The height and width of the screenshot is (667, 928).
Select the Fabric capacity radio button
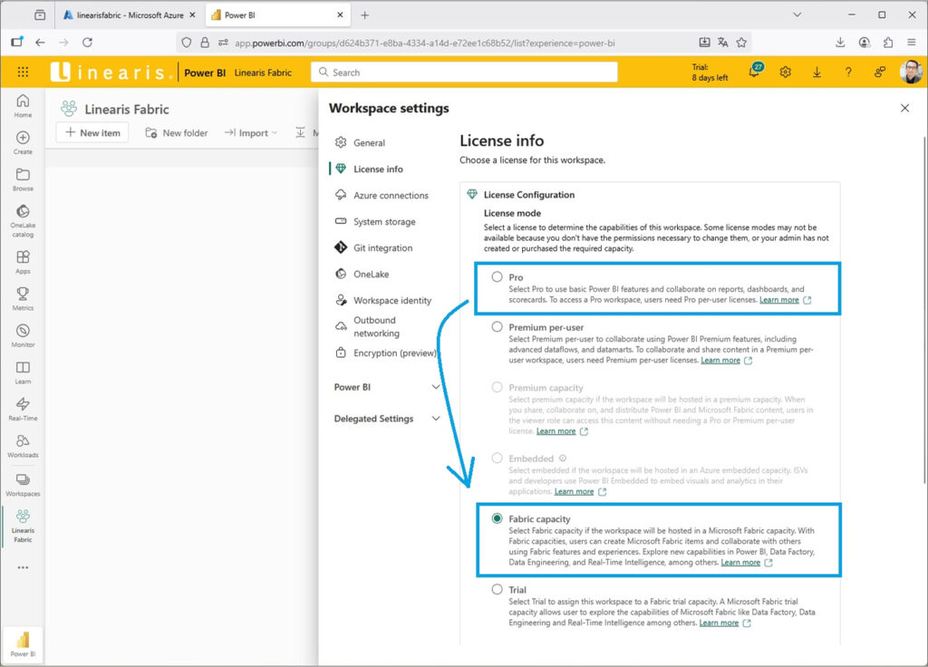point(497,518)
